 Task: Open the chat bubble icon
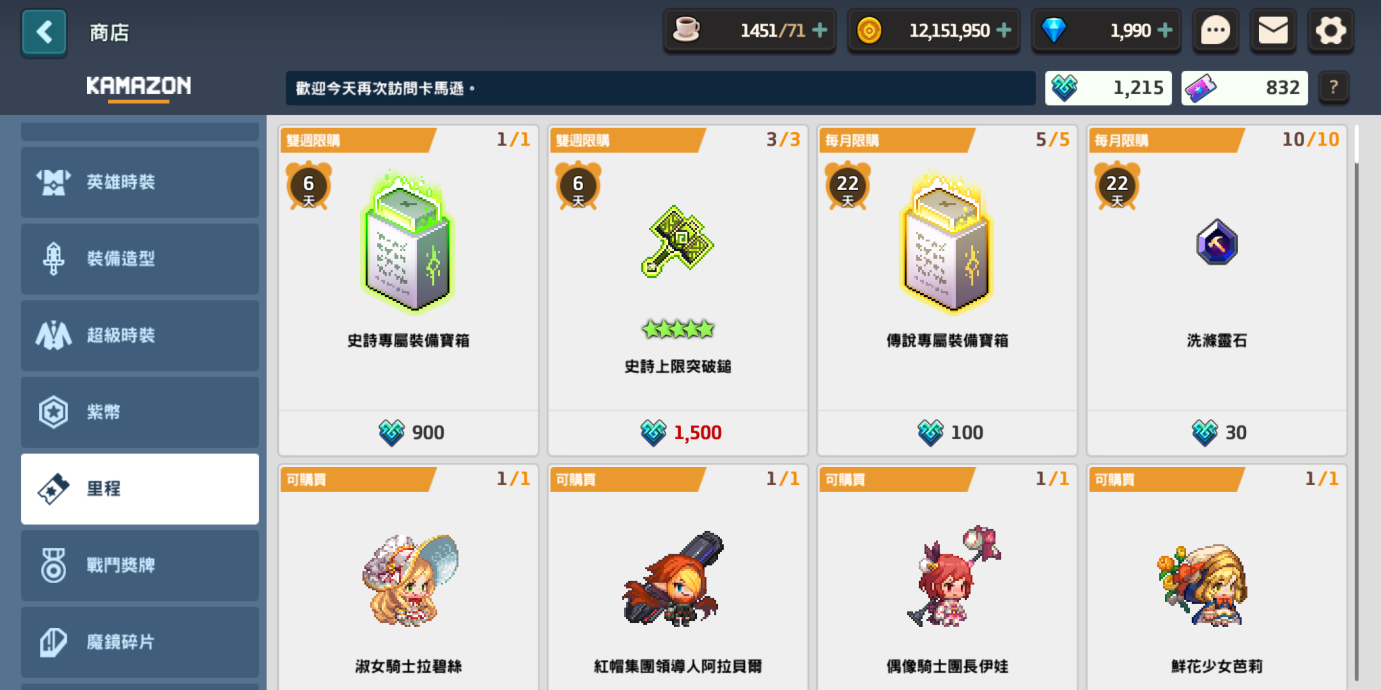(1215, 31)
